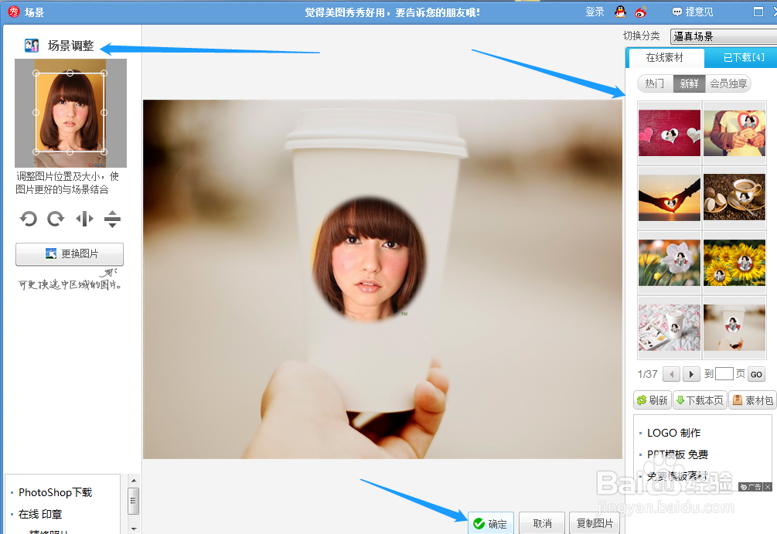
Task: Click the 刷新 refresh button
Action: [652, 400]
